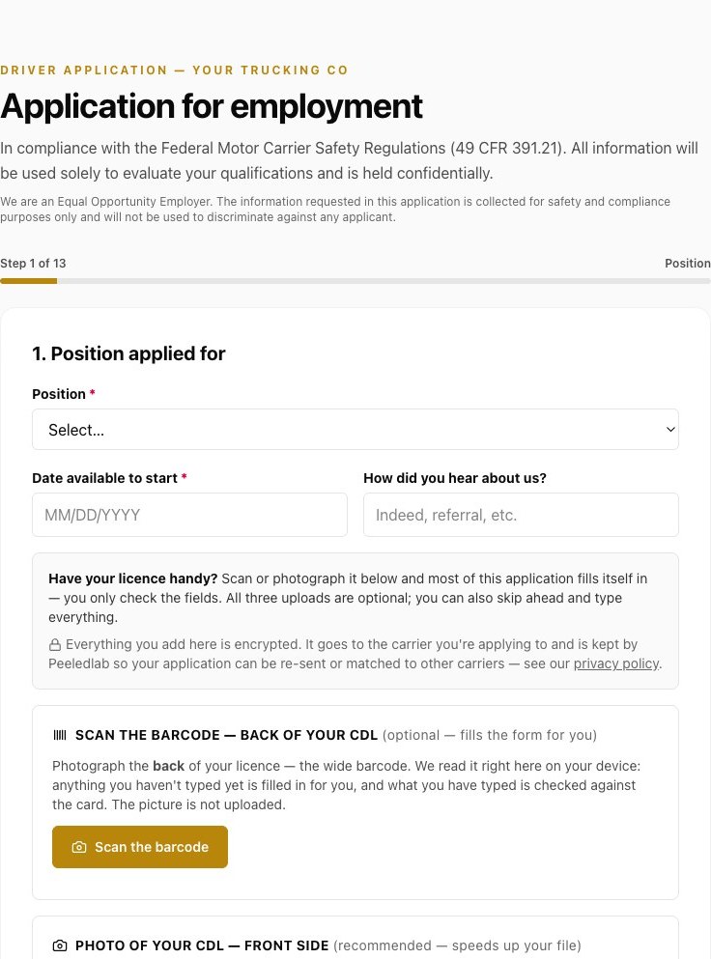The height and width of the screenshot is (959, 711).
Task: Click the unfilled gray portion of progress bar
Action: pos(384,281)
